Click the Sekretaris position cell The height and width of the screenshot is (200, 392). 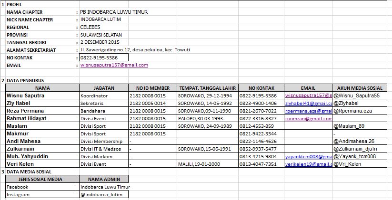tap(104, 103)
